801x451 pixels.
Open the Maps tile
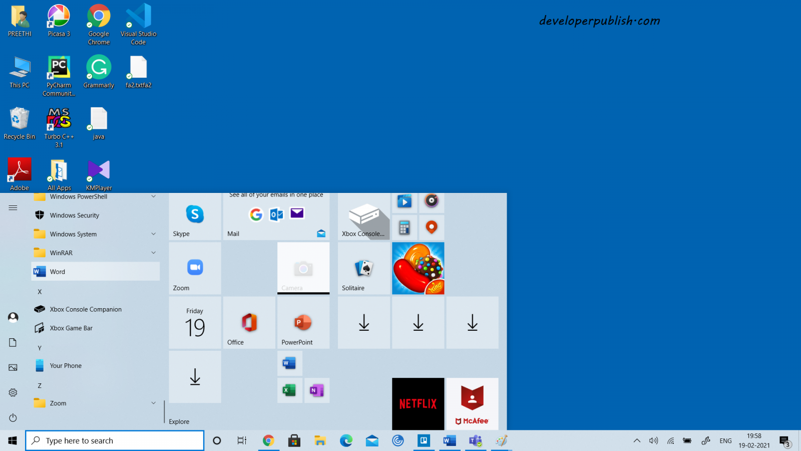pyautogui.click(x=432, y=227)
